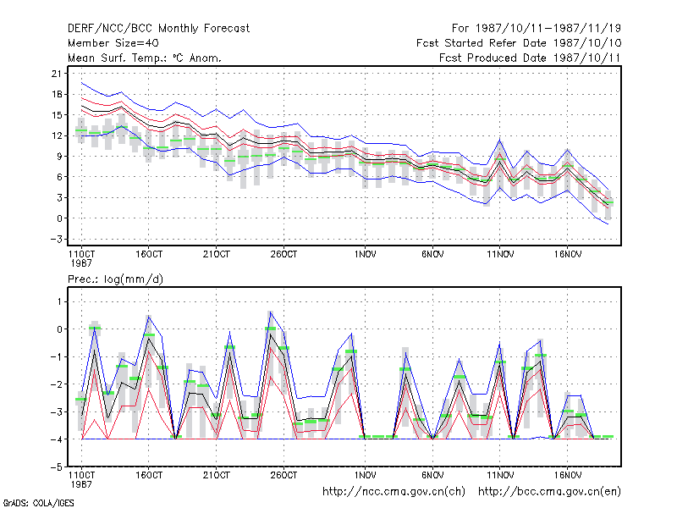Screen dimensions: 677x508
Task: Click the 6NOV tick on precipitation chart
Action: click(x=432, y=475)
